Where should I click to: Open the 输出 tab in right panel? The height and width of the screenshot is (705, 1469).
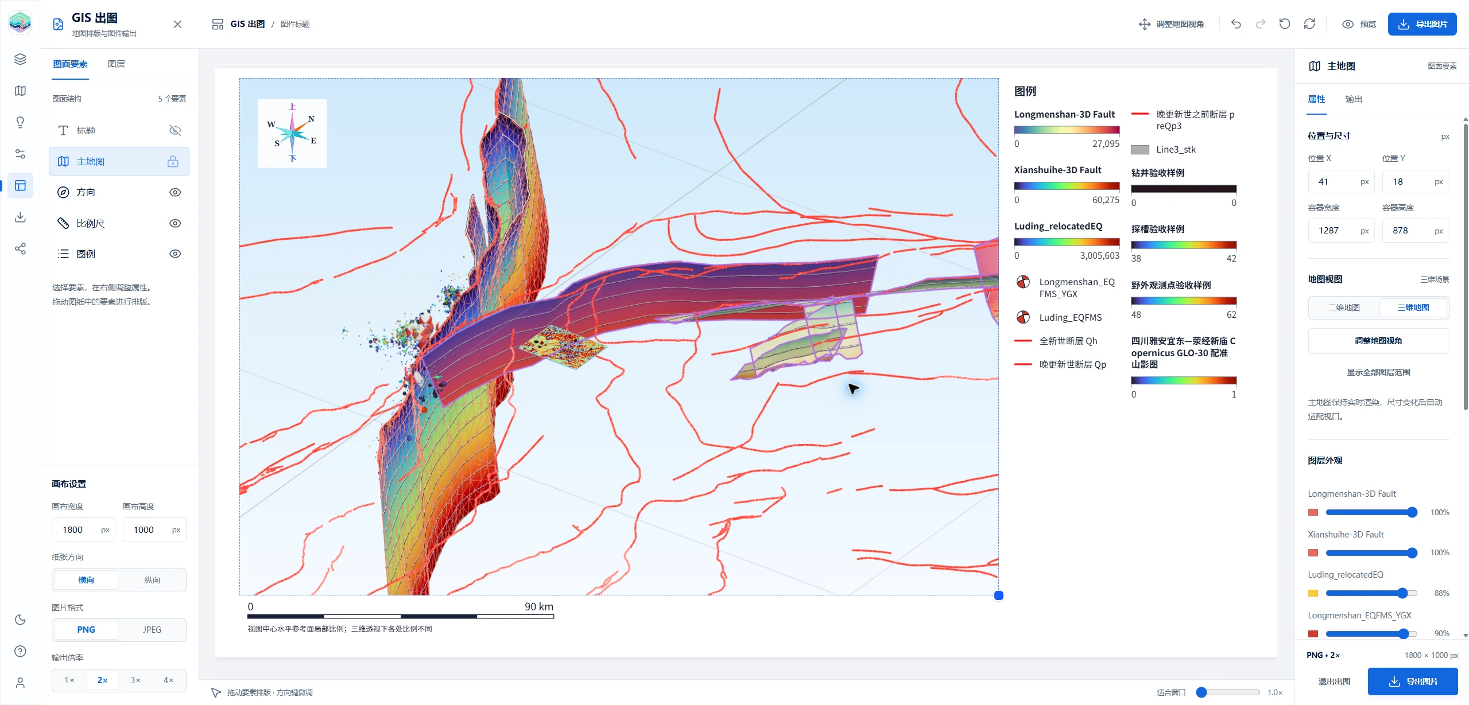pos(1353,99)
